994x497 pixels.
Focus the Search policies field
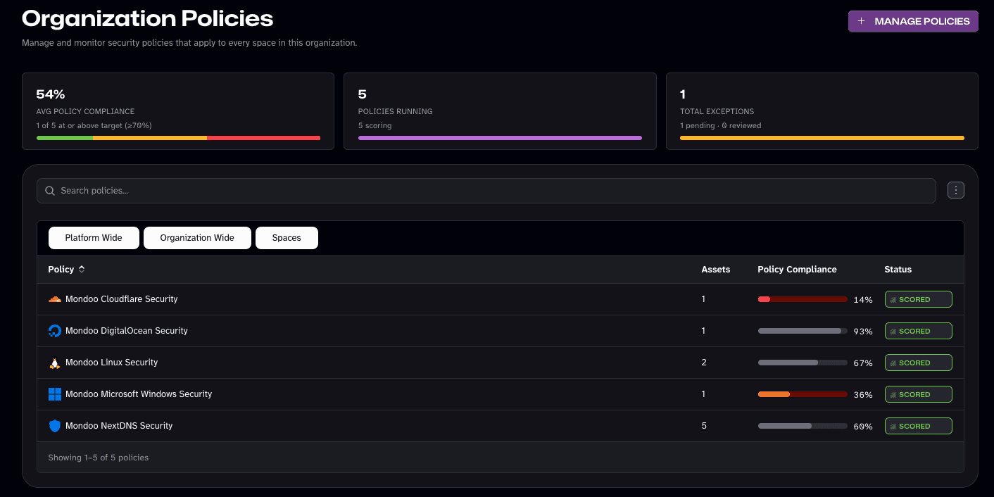[x=486, y=191]
